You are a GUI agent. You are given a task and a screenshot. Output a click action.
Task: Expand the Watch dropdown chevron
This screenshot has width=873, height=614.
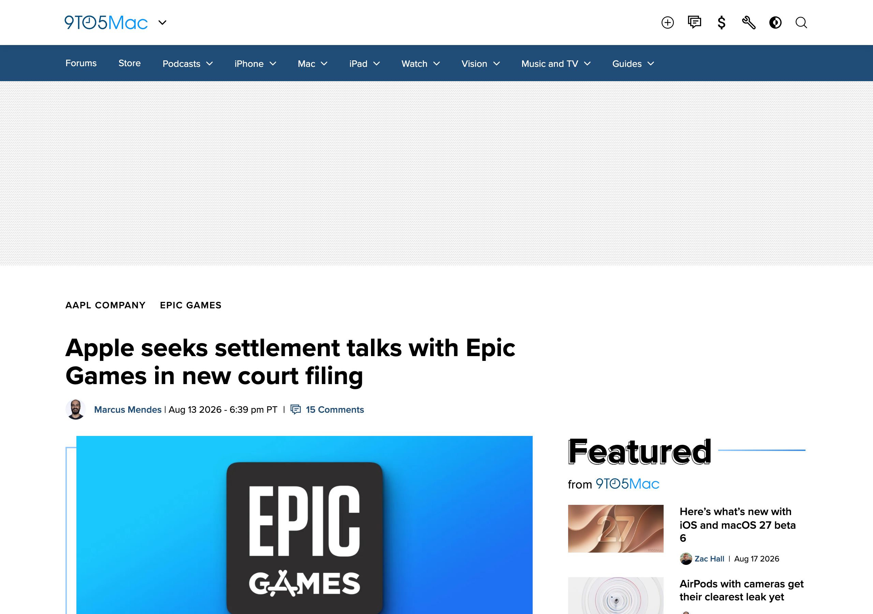437,63
